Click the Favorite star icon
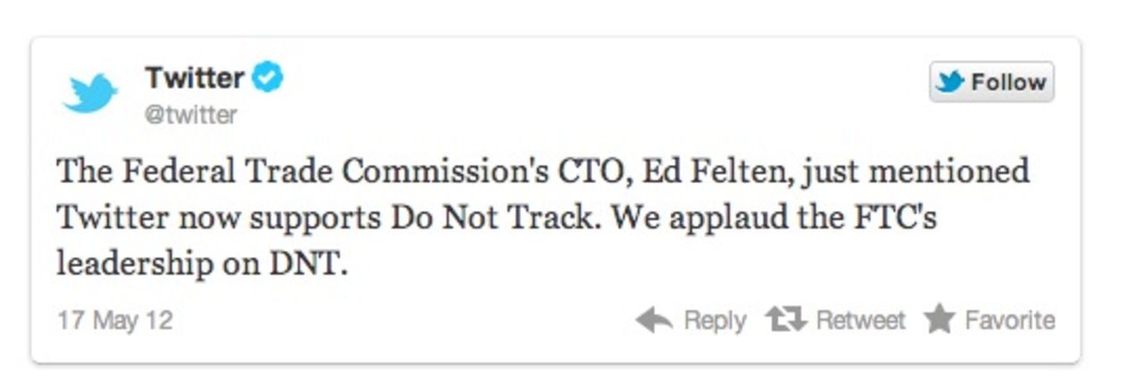This screenshot has width=1143, height=392. click(939, 320)
